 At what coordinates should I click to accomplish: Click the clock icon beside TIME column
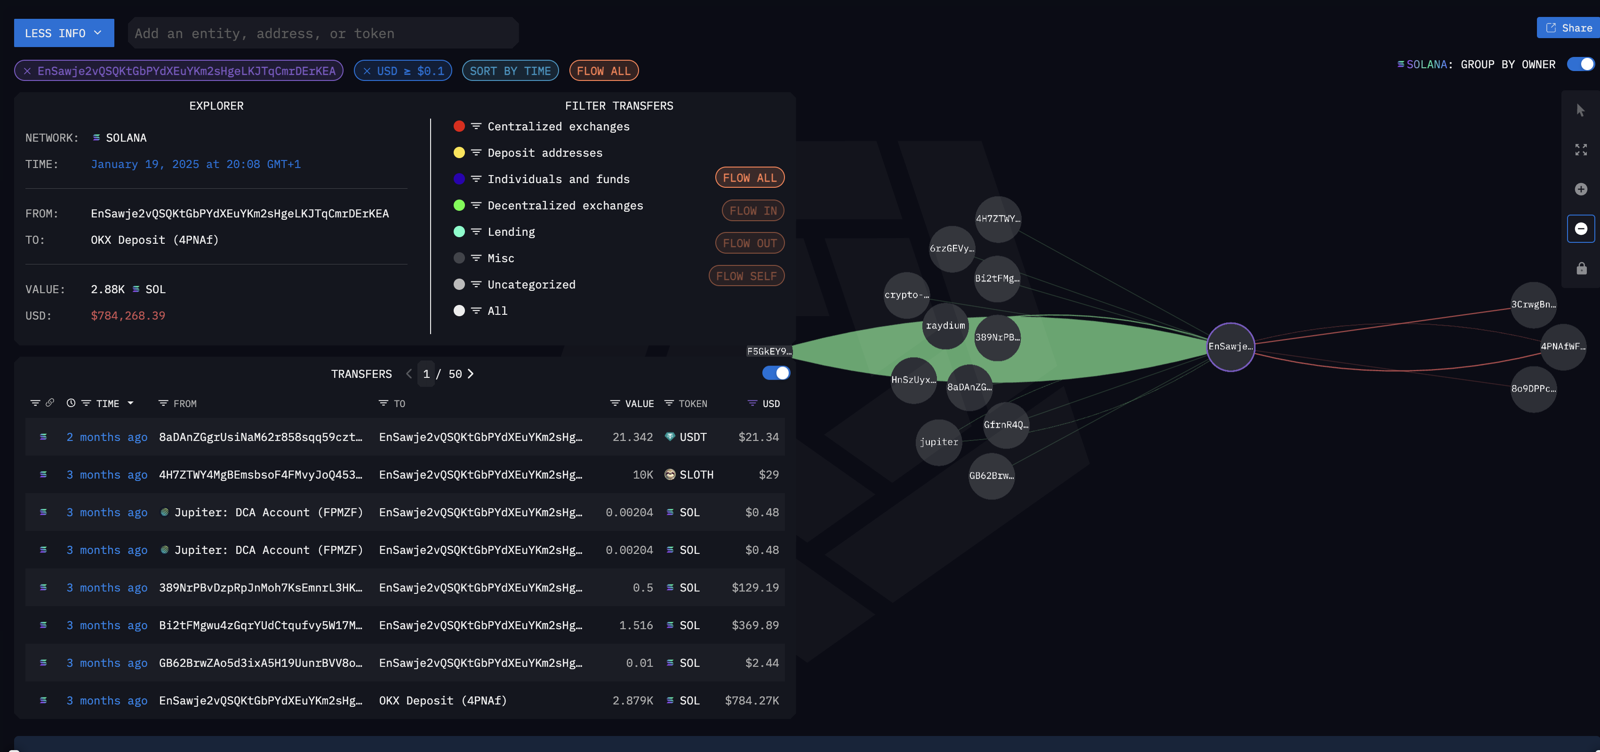[x=71, y=403]
